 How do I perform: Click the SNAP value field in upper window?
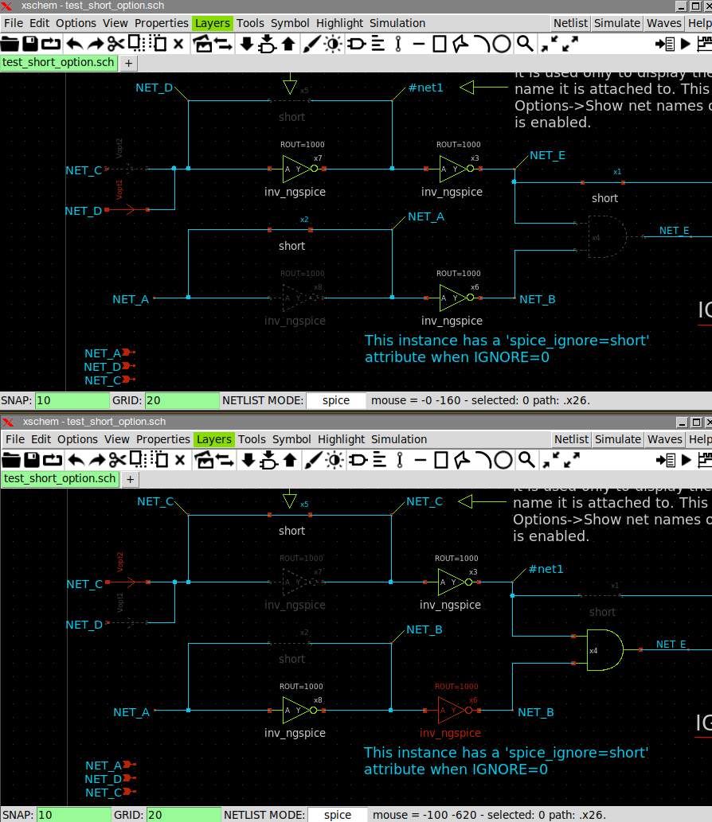pyautogui.click(x=72, y=400)
